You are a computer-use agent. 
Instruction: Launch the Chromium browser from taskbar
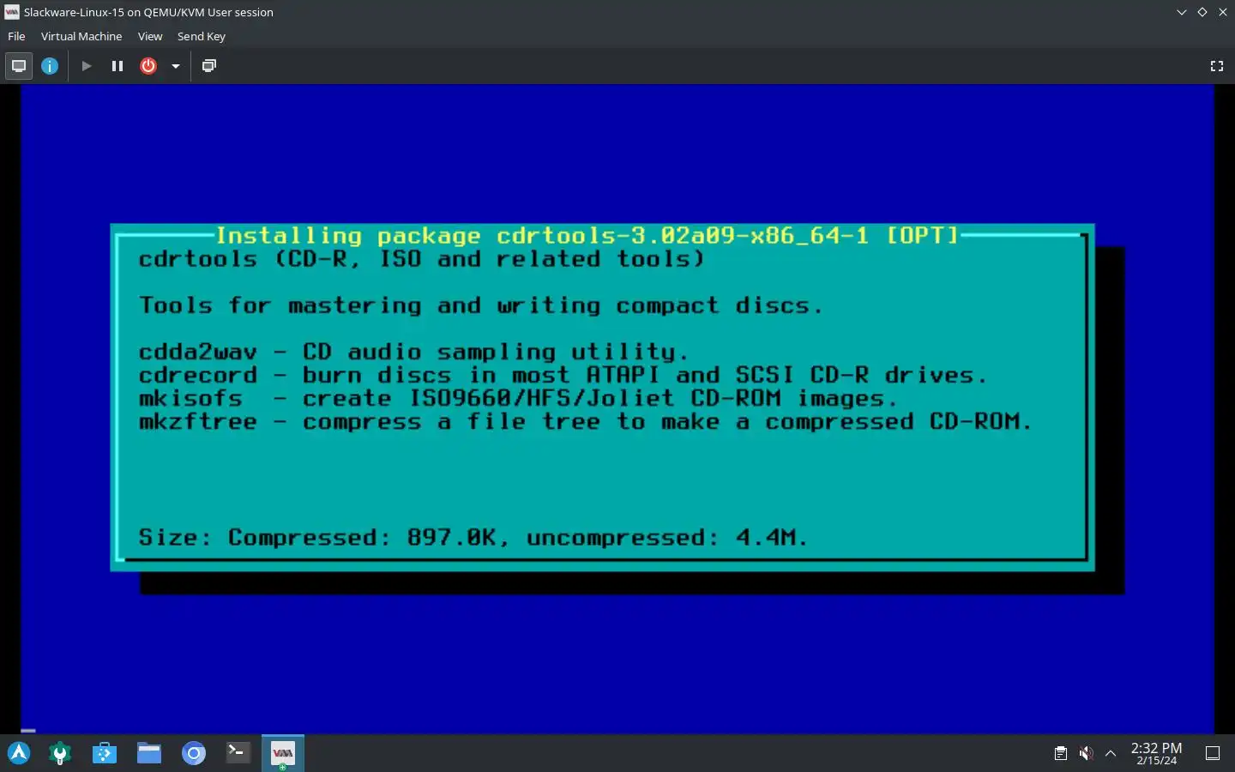[194, 753]
